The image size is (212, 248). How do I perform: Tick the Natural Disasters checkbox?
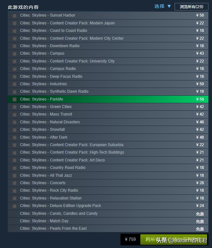coord(14,122)
